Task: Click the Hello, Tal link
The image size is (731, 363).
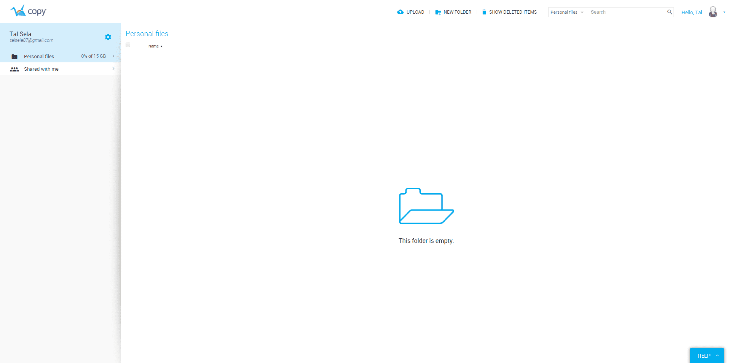Action: 692,12
